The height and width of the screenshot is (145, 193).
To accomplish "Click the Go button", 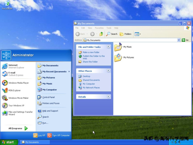I will (185, 40).
